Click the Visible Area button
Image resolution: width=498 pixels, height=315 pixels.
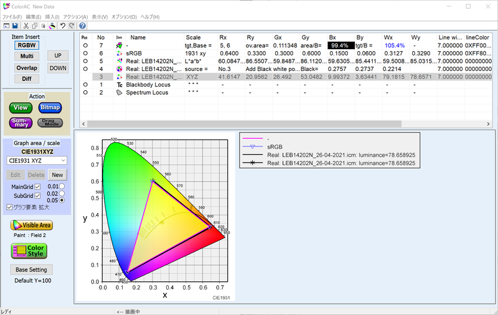tap(31, 225)
